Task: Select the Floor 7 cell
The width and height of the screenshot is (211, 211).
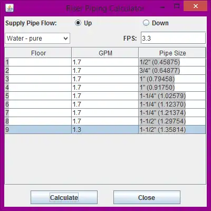Action: (38, 113)
